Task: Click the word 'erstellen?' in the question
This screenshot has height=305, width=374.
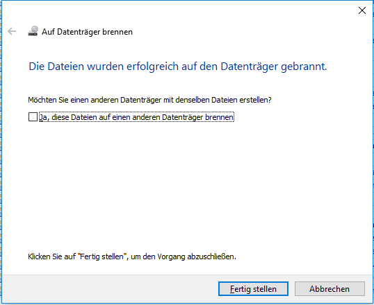Action: 255,100
